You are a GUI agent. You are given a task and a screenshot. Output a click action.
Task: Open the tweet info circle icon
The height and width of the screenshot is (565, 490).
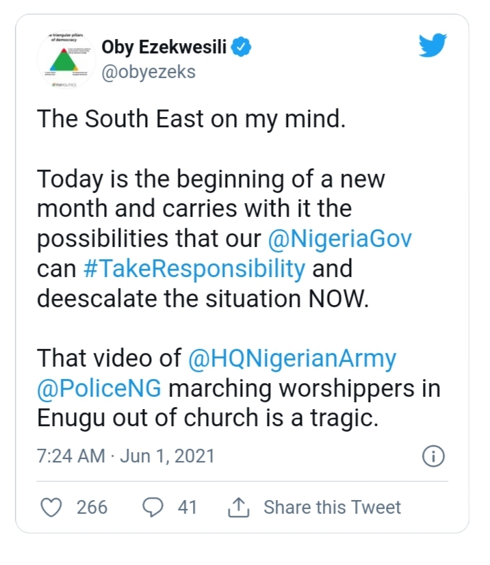(433, 456)
